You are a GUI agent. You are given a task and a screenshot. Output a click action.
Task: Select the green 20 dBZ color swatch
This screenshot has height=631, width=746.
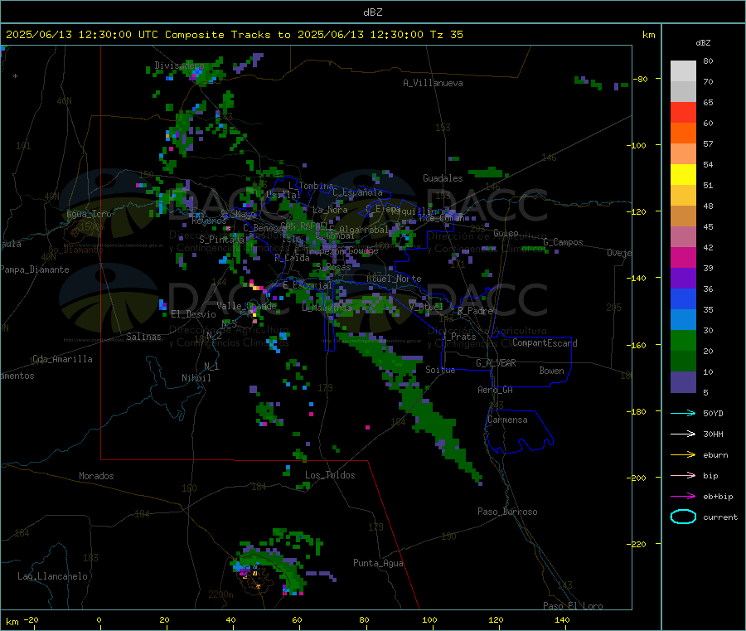pos(683,340)
